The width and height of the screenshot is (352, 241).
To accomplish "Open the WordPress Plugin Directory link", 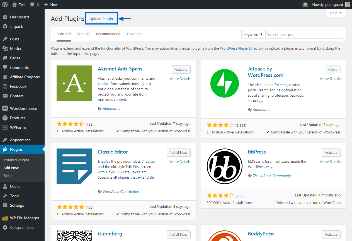I will pyautogui.click(x=242, y=48).
